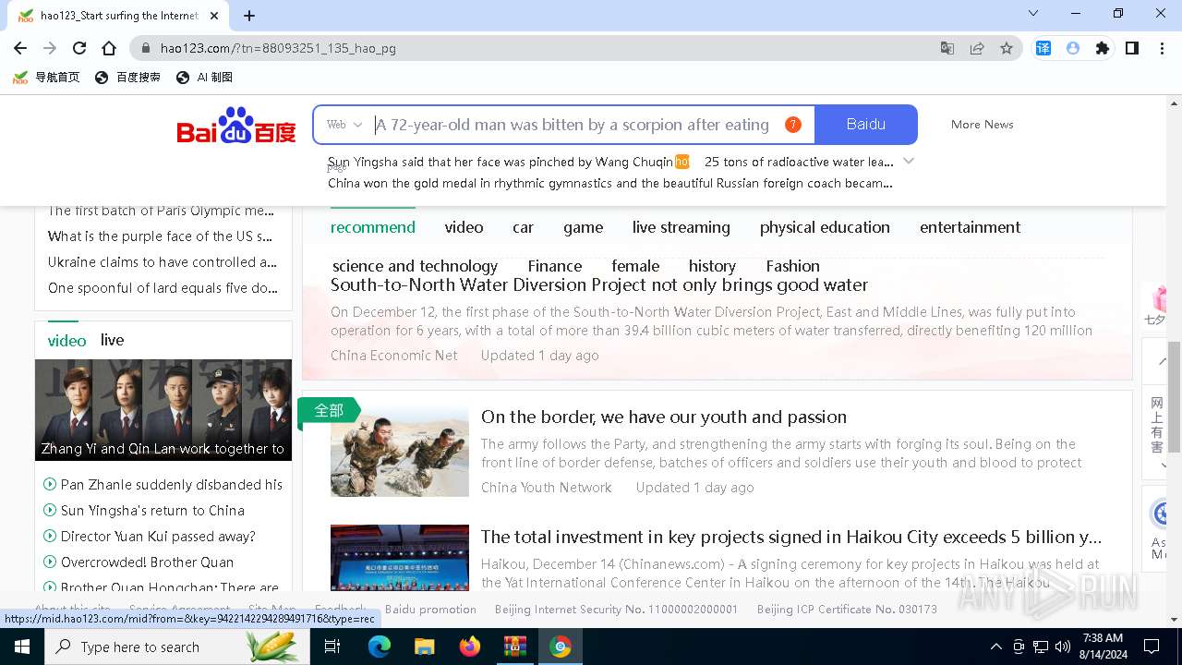Open the tab search dropdown arrow

[x=1033, y=14]
